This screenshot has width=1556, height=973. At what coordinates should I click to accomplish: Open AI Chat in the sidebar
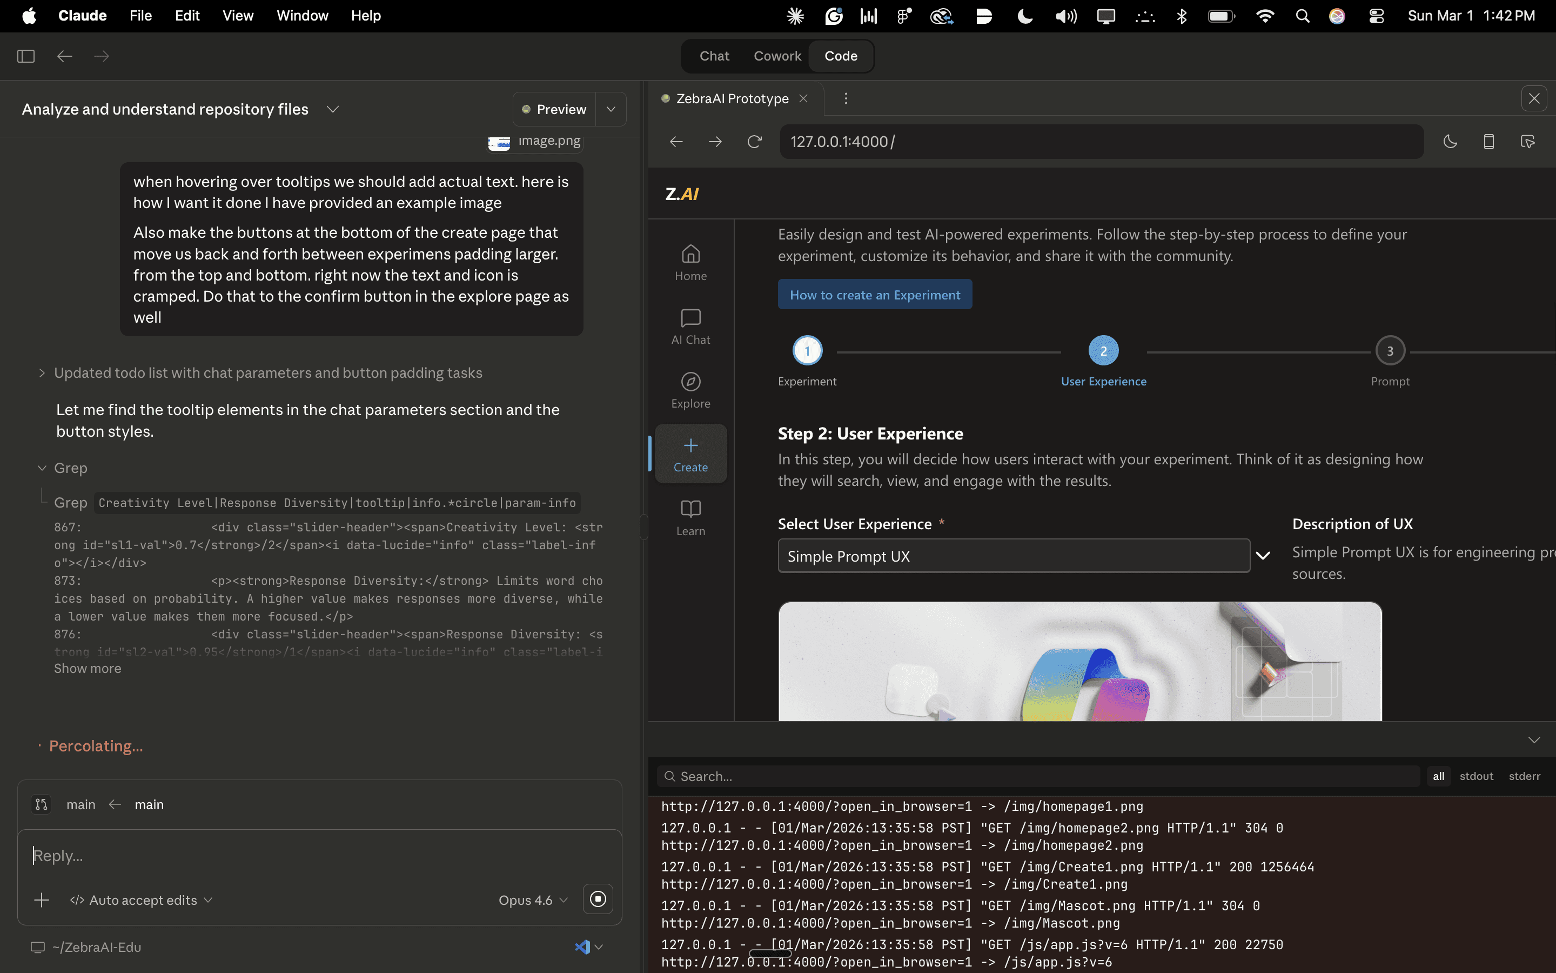[x=690, y=326]
